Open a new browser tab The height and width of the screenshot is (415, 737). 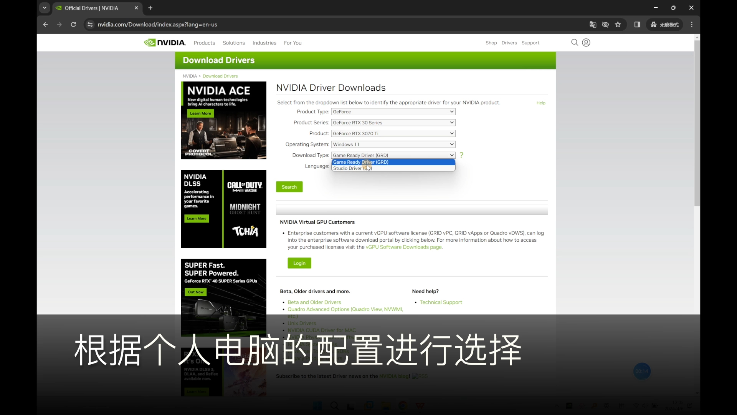click(150, 8)
